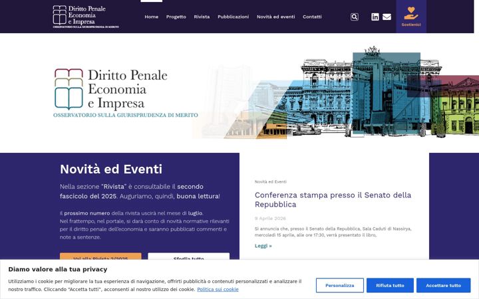Go to the Home menu item
The image size is (479, 299).
[x=152, y=17]
